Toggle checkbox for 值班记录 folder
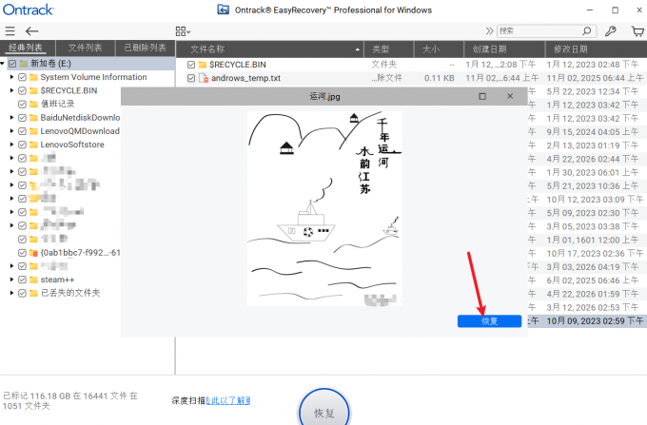The image size is (647, 425). pos(22,104)
